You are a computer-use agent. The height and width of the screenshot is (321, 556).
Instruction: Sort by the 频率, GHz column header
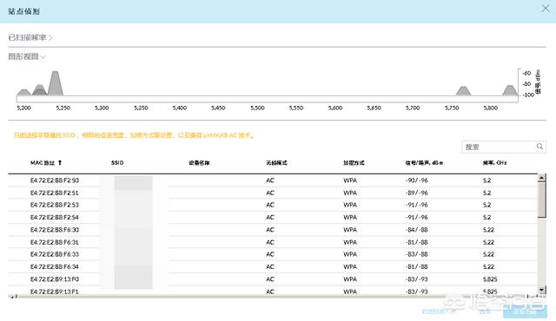tap(494, 163)
